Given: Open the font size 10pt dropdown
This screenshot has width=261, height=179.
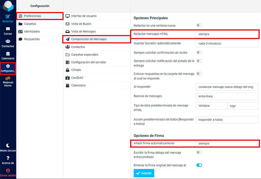Looking at the screenshot, I should pyautogui.click(x=242, y=106).
